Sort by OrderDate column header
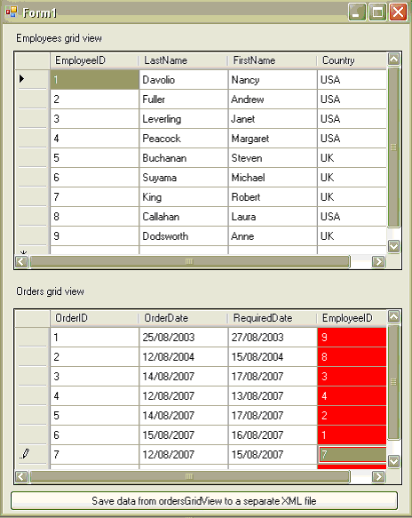 click(183, 318)
